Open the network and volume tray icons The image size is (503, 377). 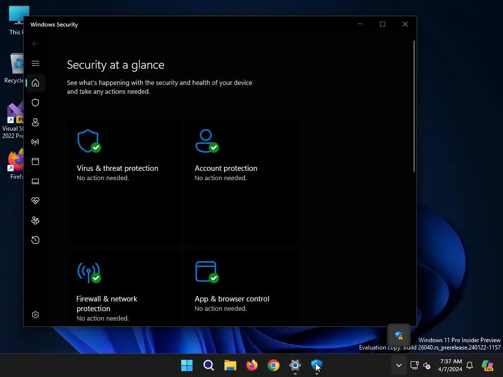coord(420,365)
